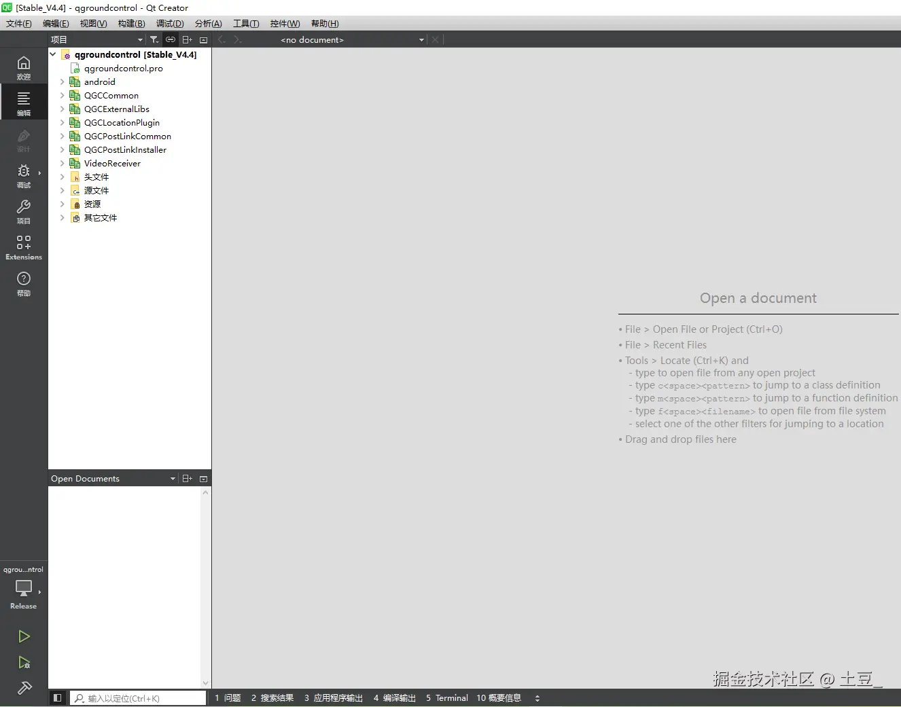This screenshot has width=901, height=707.
Task: Toggle the left sidebar visibility
Action: click(x=58, y=697)
